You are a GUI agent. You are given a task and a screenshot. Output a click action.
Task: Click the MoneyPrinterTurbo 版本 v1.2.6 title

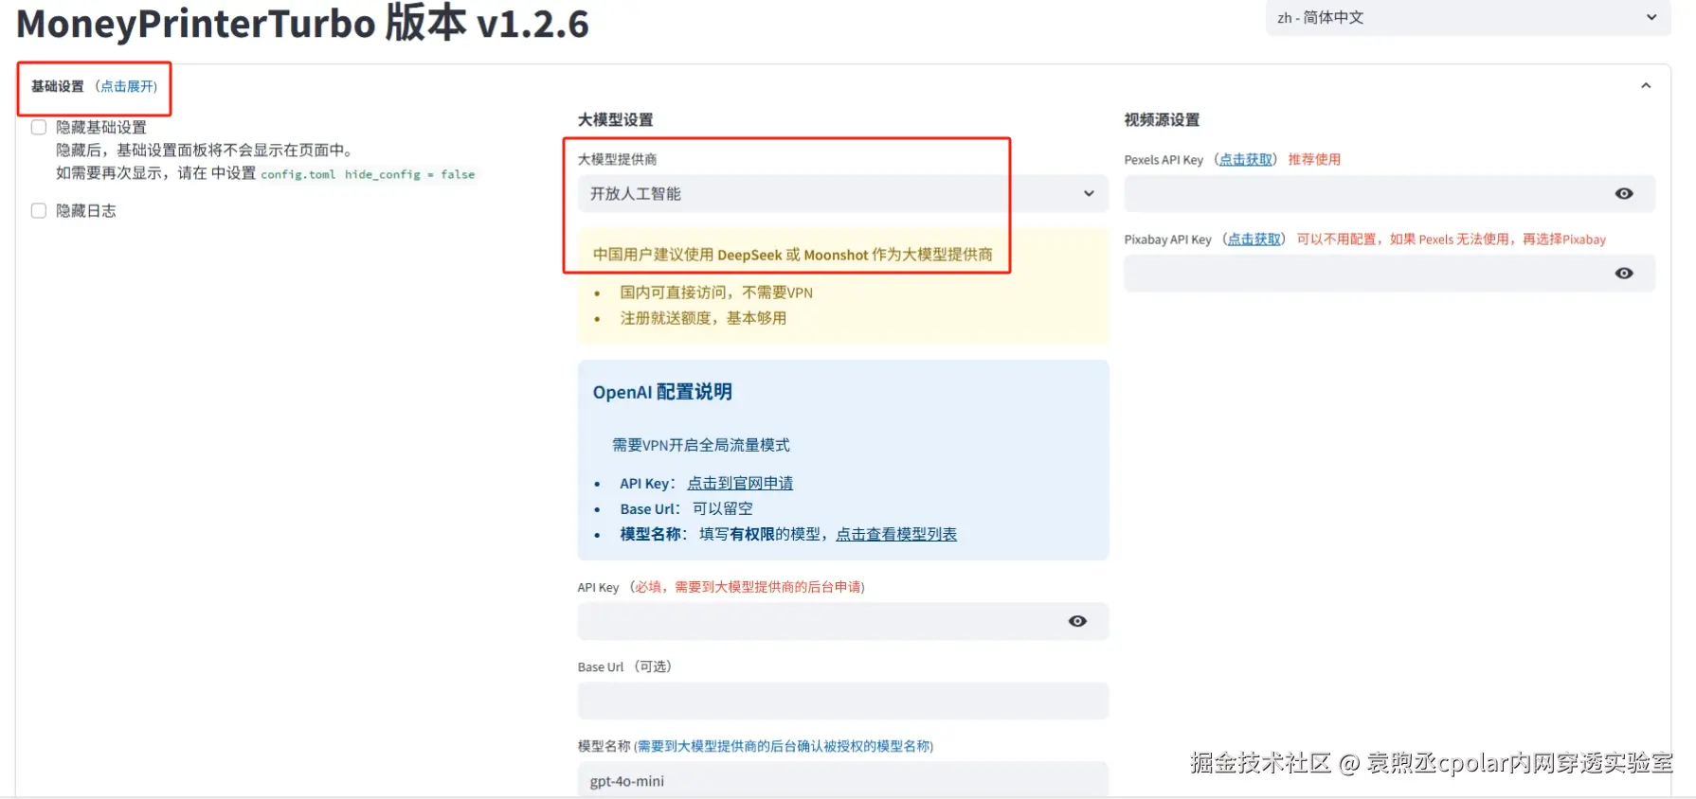[x=302, y=23]
